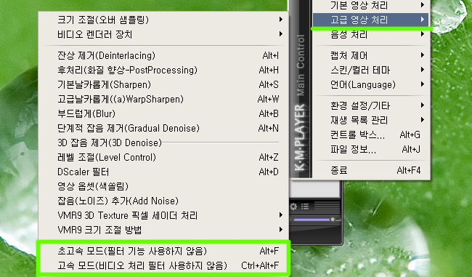Enable 고급날카롭게((a)WarpSharpen) filter
472x277 pixels.
tap(163, 99)
